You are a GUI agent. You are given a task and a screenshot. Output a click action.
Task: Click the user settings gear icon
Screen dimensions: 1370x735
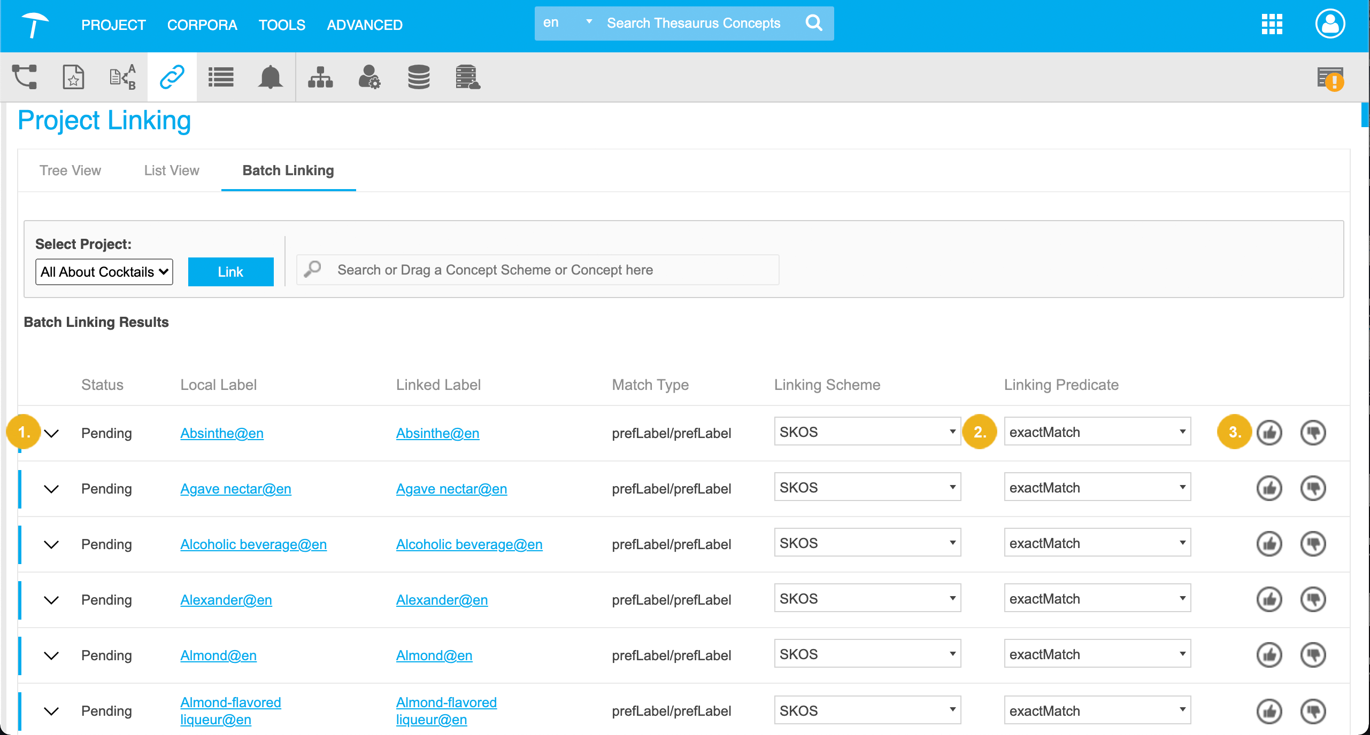tap(369, 77)
